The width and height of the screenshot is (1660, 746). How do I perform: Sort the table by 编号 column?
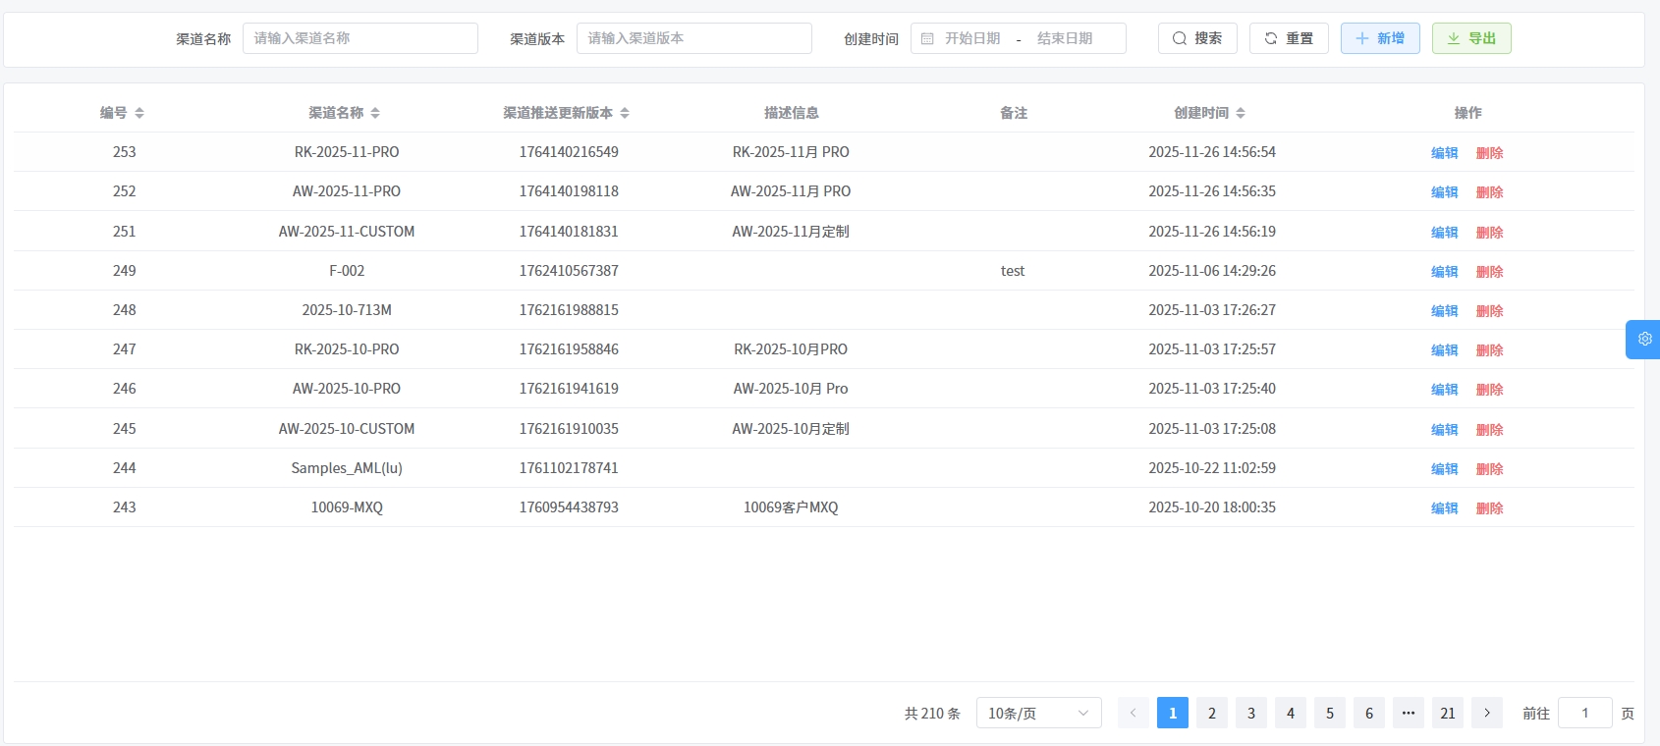coord(138,113)
